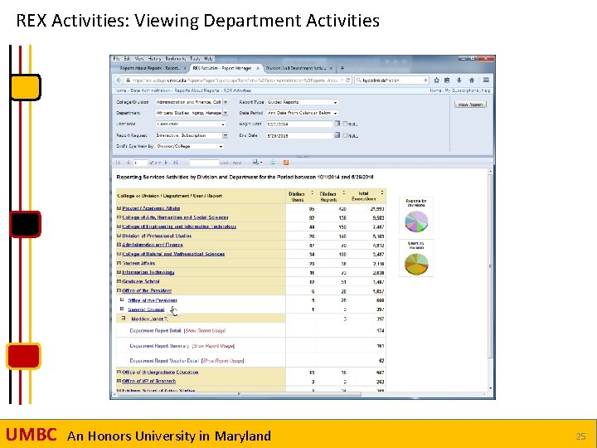Click My Subscriptions link in header
Image resolution: width=597 pixels, height=448 pixels.
[x=461, y=90]
